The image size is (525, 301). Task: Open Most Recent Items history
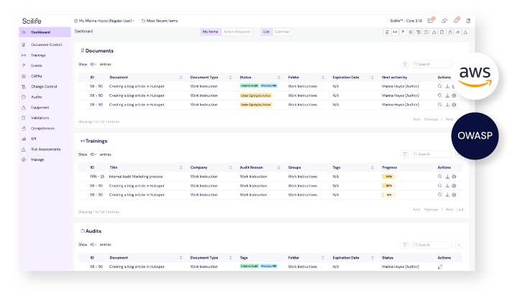[160, 21]
